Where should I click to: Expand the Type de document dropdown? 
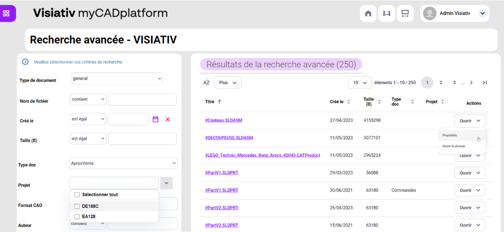click(117, 79)
